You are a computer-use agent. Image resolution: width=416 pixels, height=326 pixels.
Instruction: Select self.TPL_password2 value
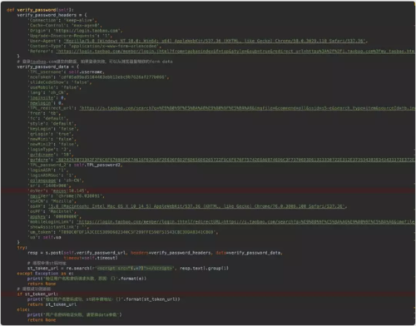coord(97,165)
